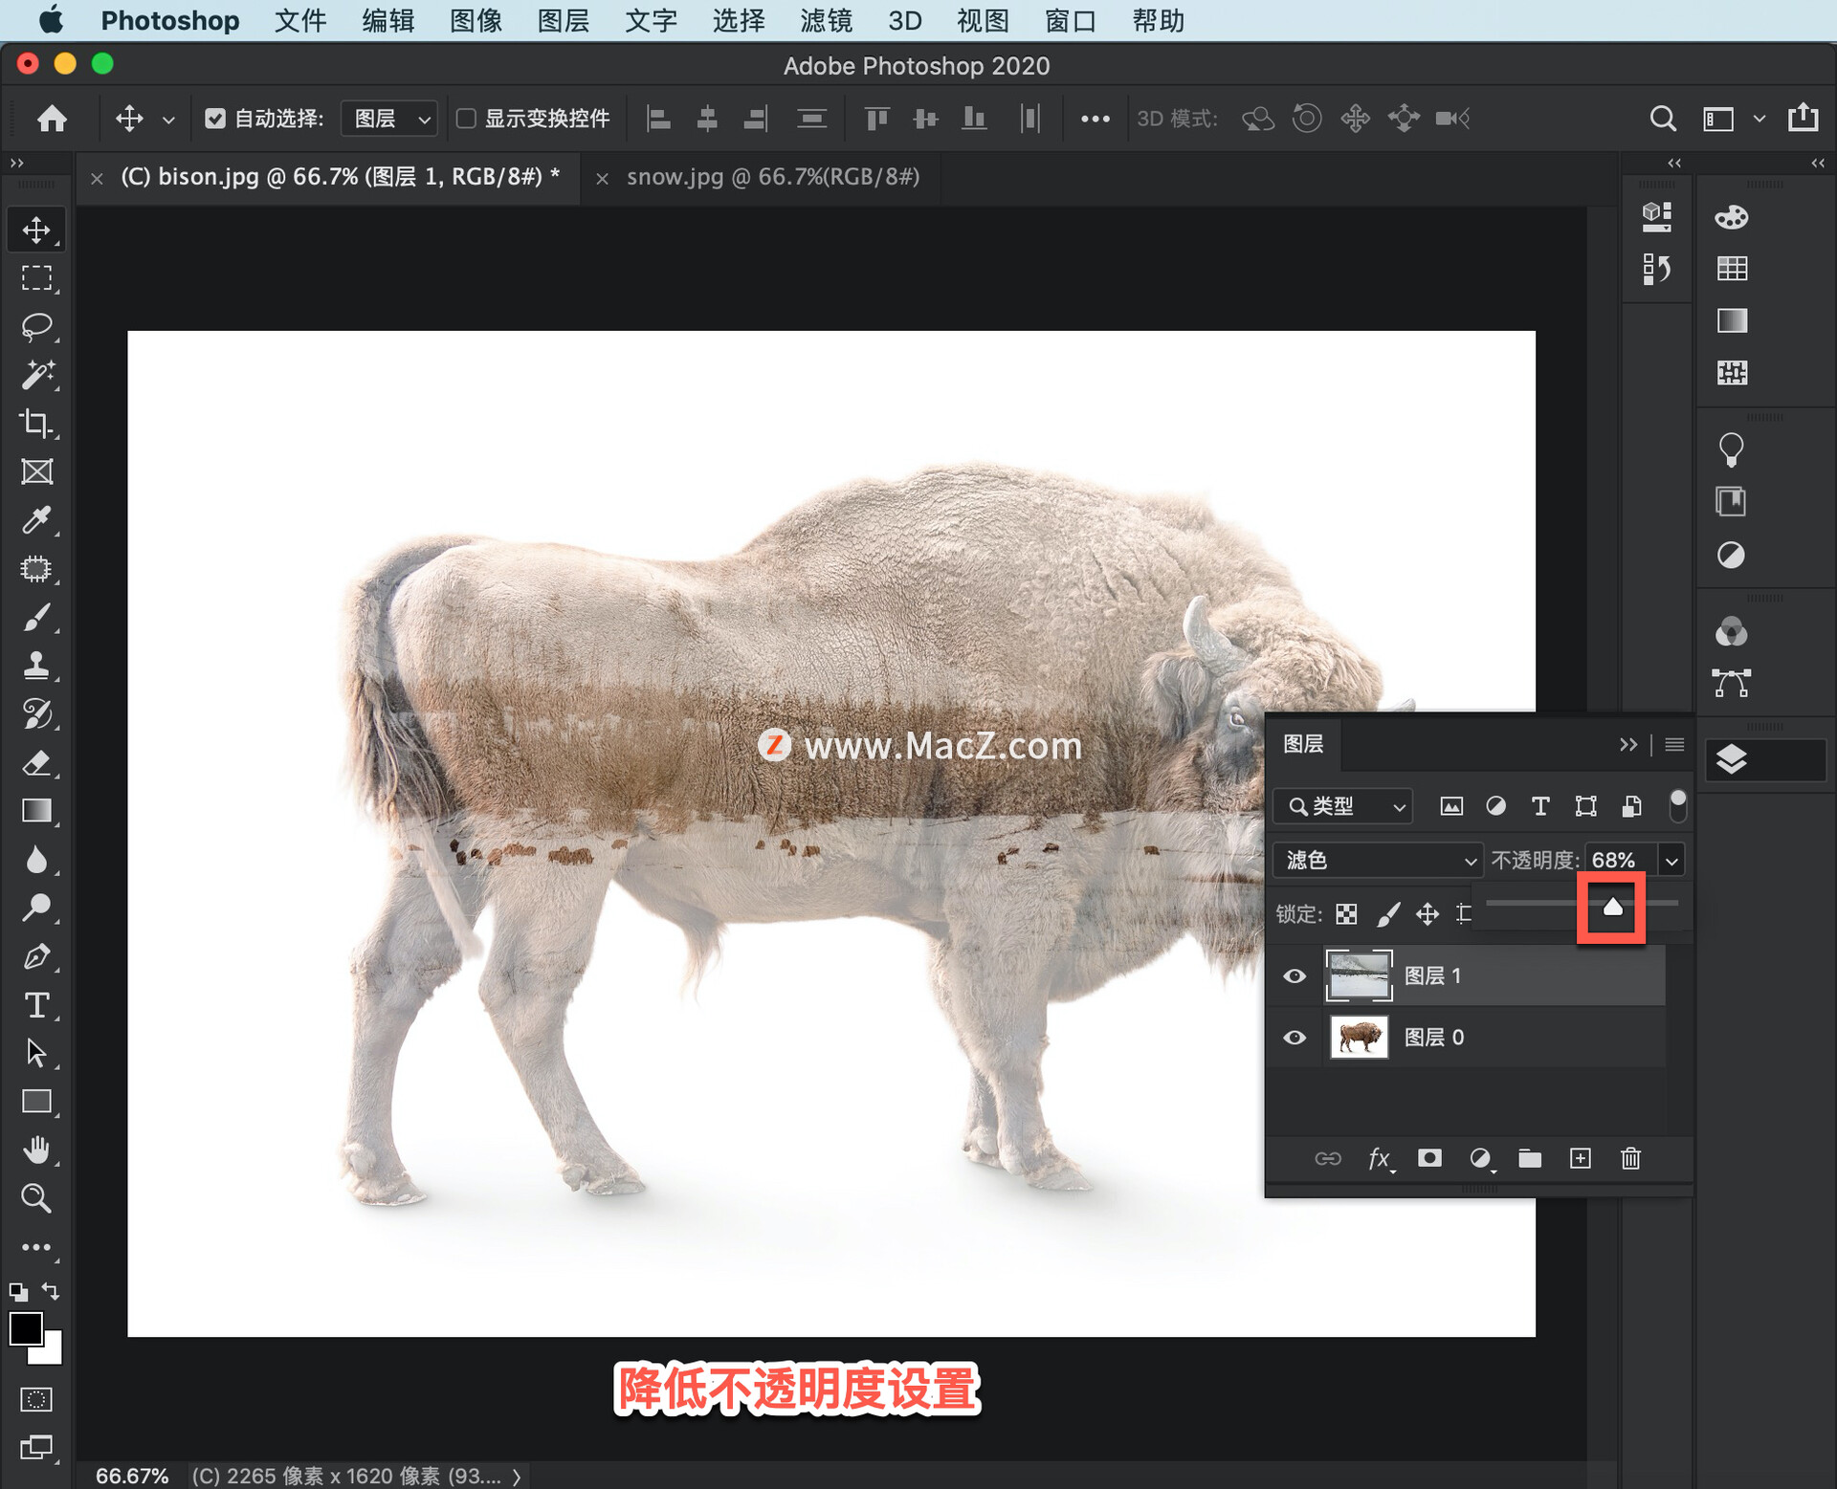Open the 滤镜 menu

[825, 20]
